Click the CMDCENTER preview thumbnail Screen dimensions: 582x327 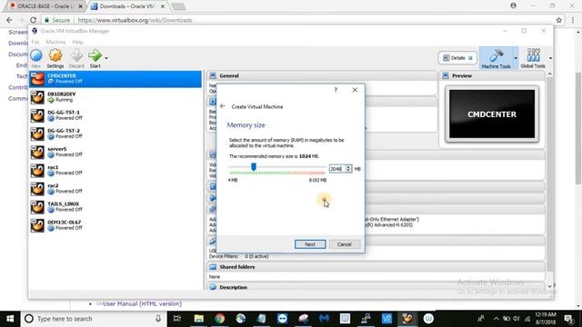point(492,114)
